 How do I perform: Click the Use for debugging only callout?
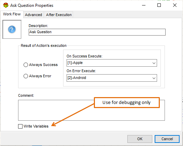click(x=127, y=103)
